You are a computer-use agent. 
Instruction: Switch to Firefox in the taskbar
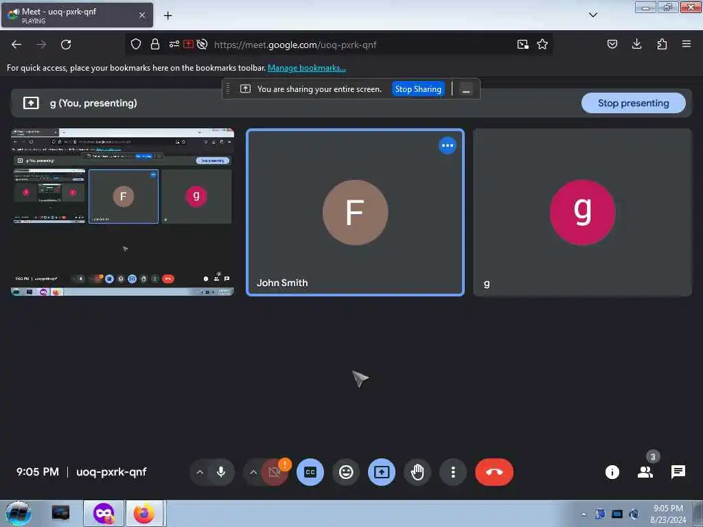pyautogui.click(x=144, y=513)
